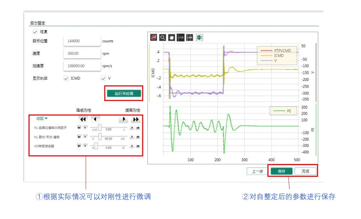
Task: Uncheck the V display trace checkbox
Action: coord(103,78)
